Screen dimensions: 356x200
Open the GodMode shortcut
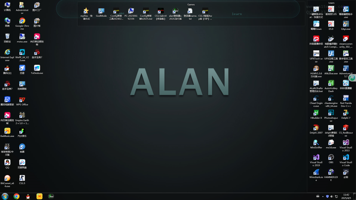pyautogui.click(x=101, y=12)
